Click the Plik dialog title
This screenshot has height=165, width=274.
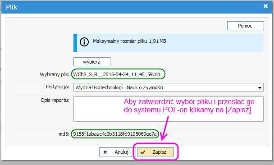click(12, 7)
